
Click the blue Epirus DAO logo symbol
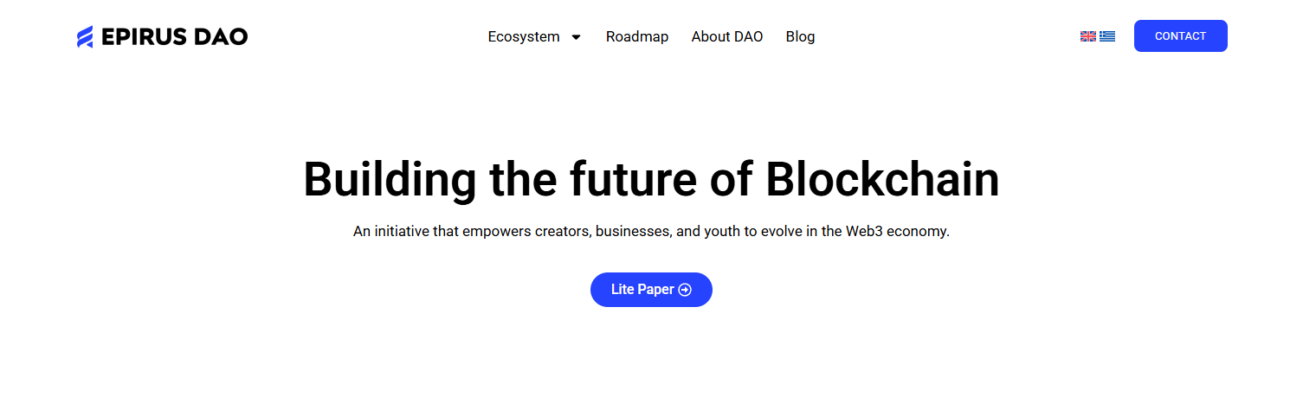85,36
